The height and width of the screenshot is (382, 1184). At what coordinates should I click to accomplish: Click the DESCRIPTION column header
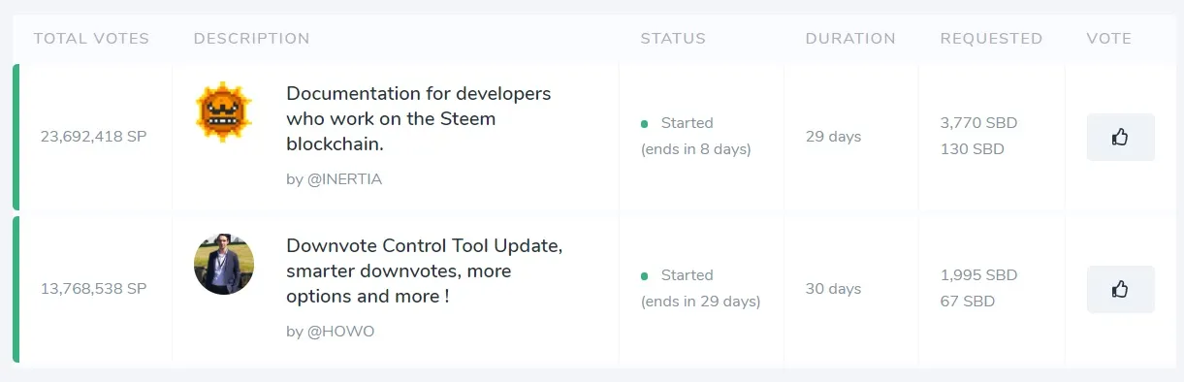click(251, 39)
